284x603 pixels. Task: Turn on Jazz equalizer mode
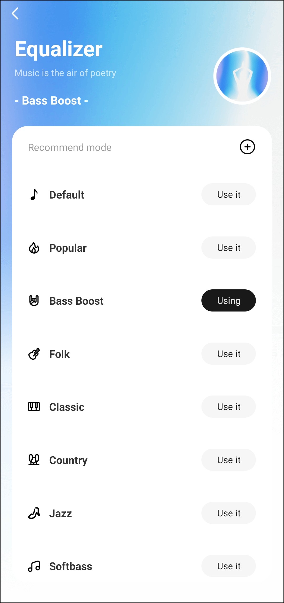coord(229,513)
